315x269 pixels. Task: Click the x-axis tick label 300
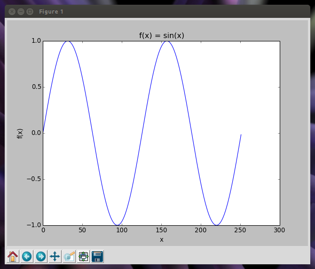click(x=279, y=230)
